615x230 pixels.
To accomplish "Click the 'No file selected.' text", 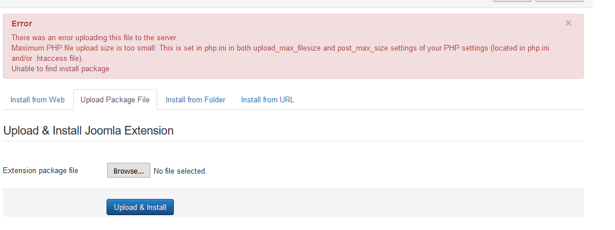I will tap(180, 171).
